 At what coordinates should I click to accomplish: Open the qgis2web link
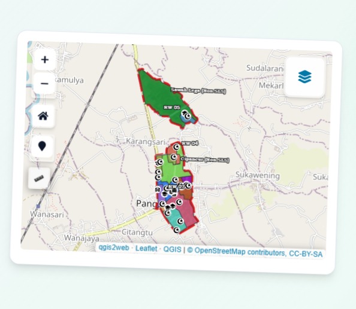coord(114,247)
